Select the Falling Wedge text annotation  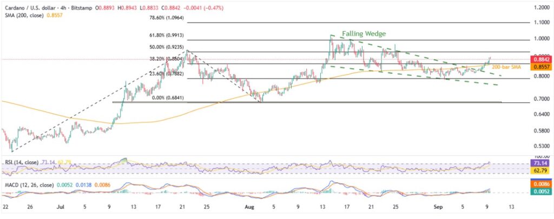[363, 32]
